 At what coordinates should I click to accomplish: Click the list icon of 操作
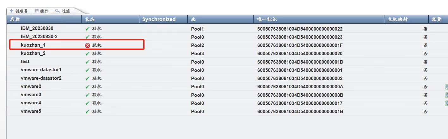pyautogui.click(x=37, y=11)
